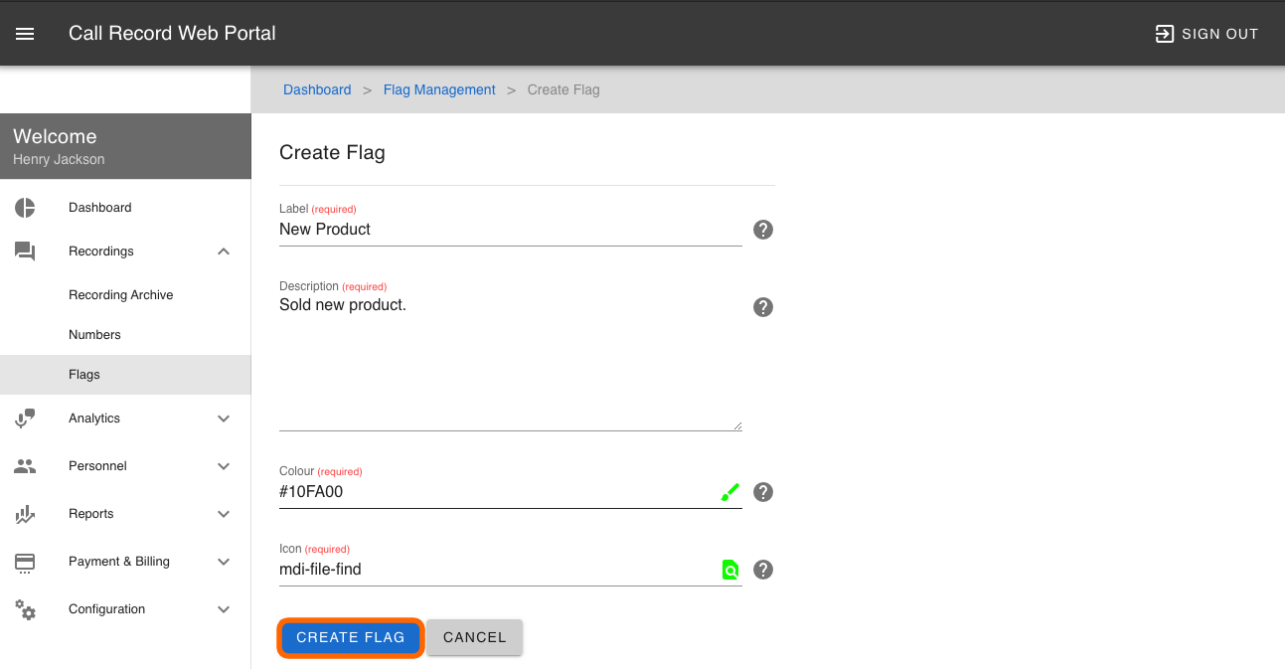Open the hamburger navigation menu
Image resolution: width=1285 pixels, height=669 pixels.
(25, 34)
